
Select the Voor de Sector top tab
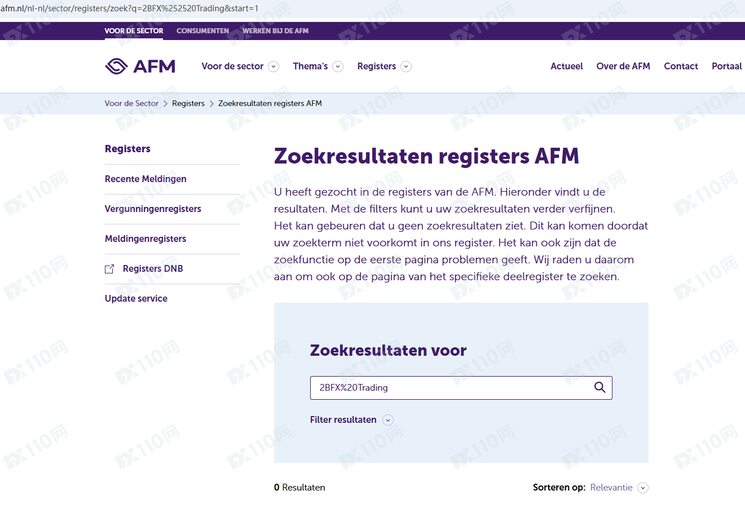(134, 31)
